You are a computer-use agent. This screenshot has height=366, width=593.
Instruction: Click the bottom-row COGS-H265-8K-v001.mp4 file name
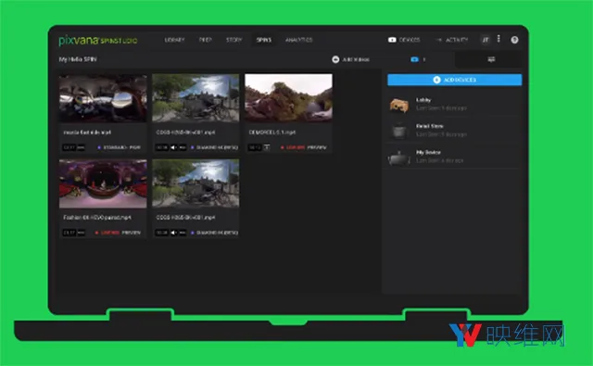tap(185, 218)
